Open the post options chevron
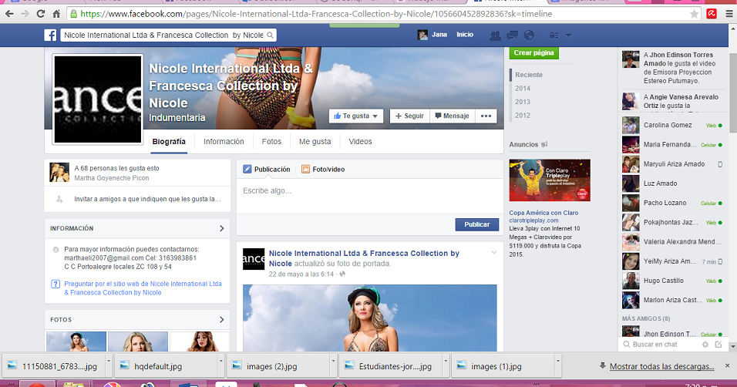 click(494, 253)
